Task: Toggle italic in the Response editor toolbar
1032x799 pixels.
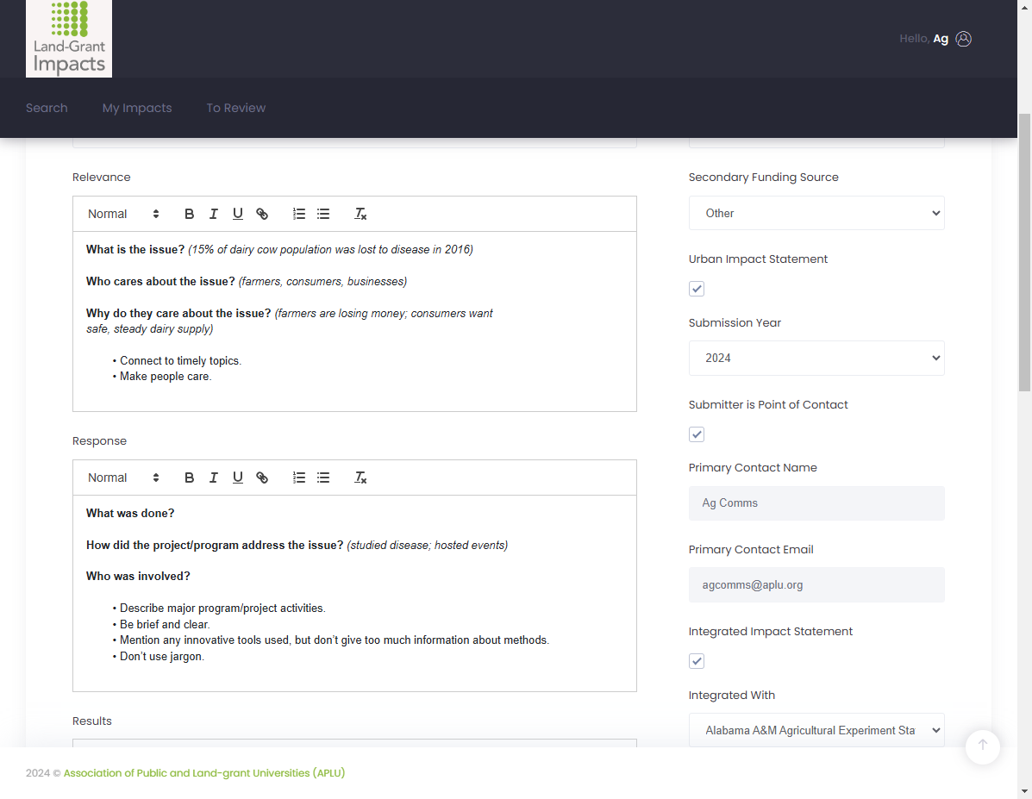Action: [213, 478]
